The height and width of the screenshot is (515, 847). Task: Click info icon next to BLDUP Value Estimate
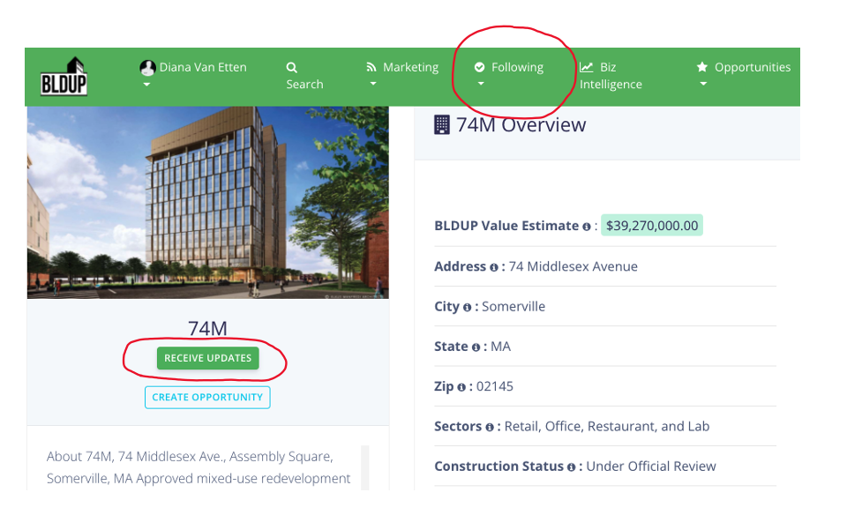(586, 227)
